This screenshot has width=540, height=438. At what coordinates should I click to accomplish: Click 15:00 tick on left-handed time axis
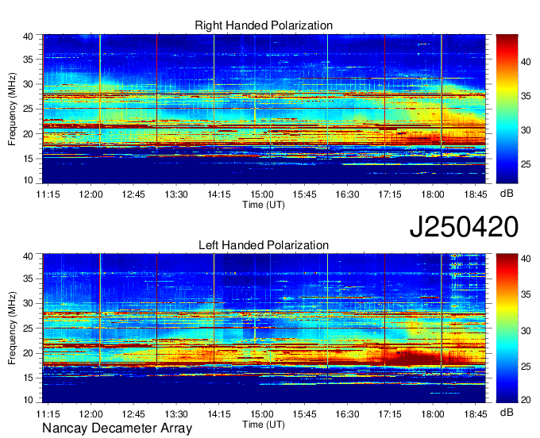click(262, 414)
